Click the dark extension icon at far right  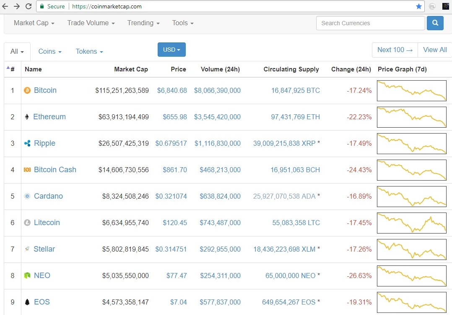446,6
